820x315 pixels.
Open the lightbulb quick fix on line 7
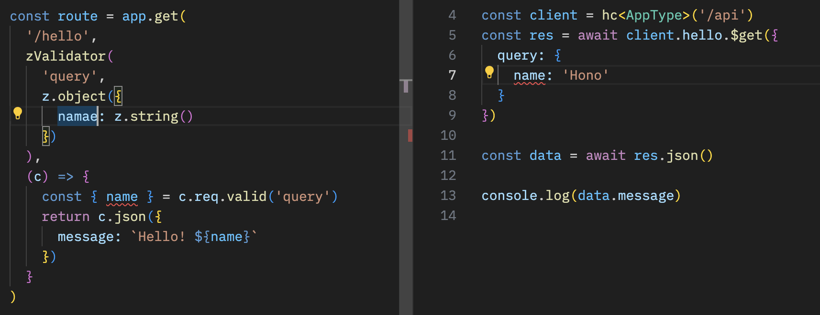tap(489, 72)
